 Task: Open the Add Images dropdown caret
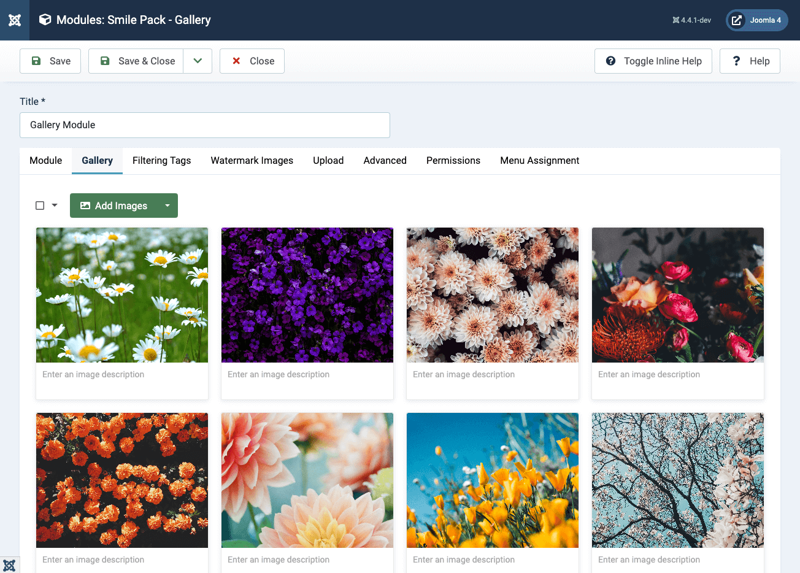(x=167, y=206)
